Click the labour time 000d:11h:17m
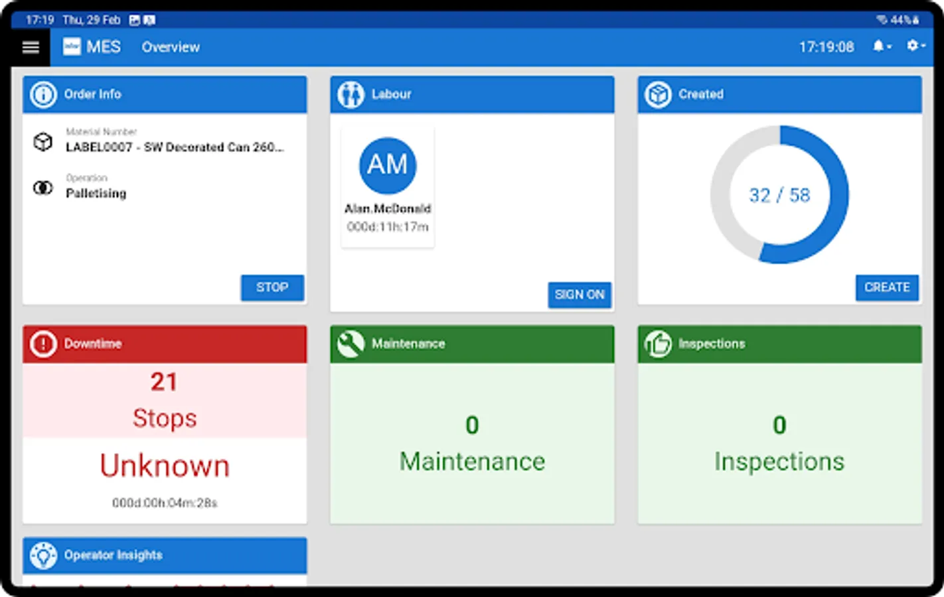This screenshot has width=944, height=597. (388, 227)
